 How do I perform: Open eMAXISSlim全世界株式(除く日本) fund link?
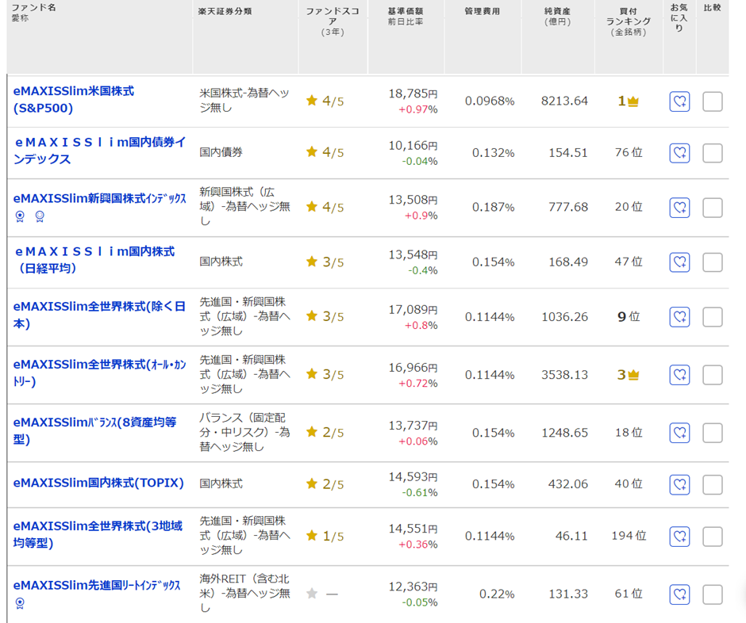(x=99, y=315)
